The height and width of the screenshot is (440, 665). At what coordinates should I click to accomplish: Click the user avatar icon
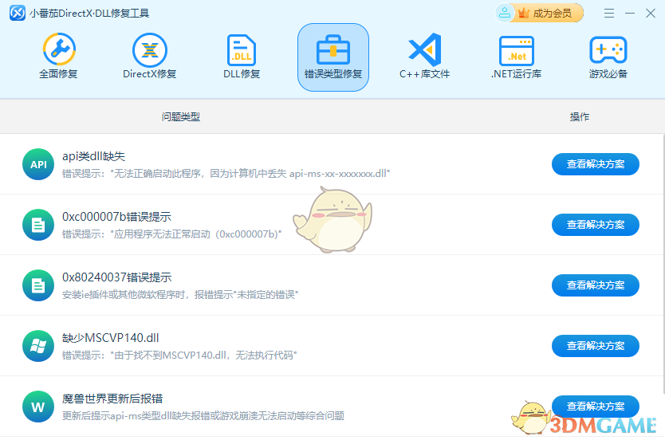504,13
